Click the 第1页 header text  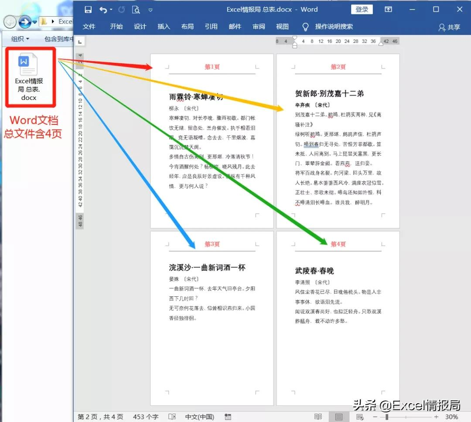212,67
